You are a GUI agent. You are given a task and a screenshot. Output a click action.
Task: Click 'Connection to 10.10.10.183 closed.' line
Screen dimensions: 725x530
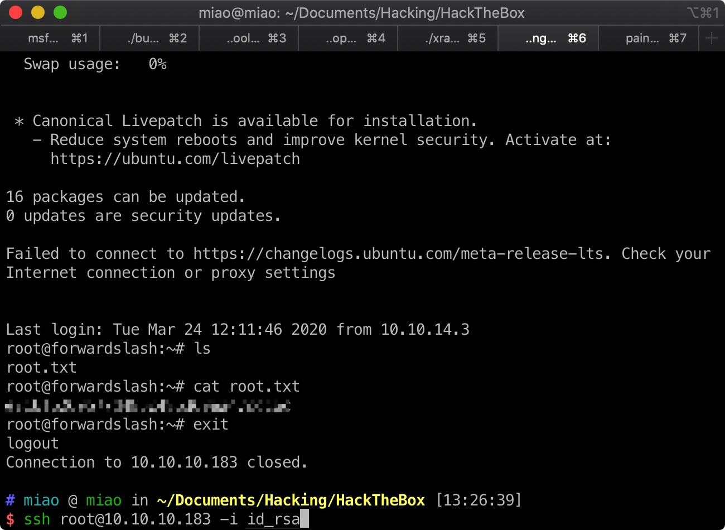[157, 462]
